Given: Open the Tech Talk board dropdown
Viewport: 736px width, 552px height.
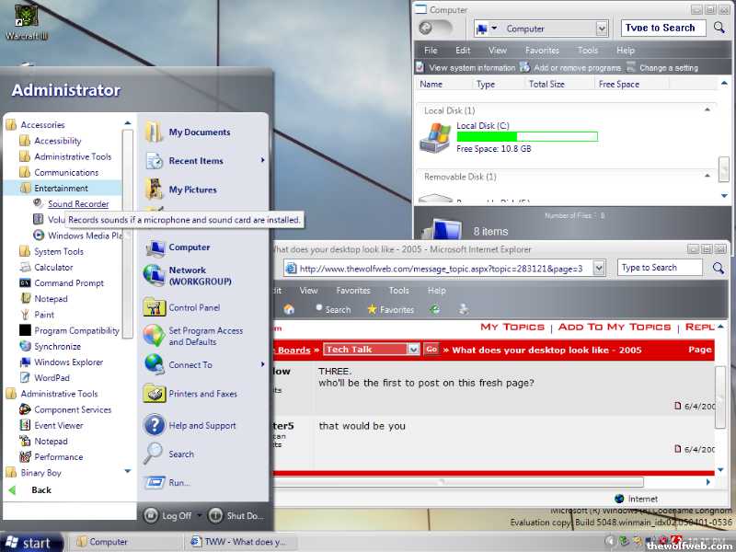Looking at the screenshot, I should (x=413, y=350).
